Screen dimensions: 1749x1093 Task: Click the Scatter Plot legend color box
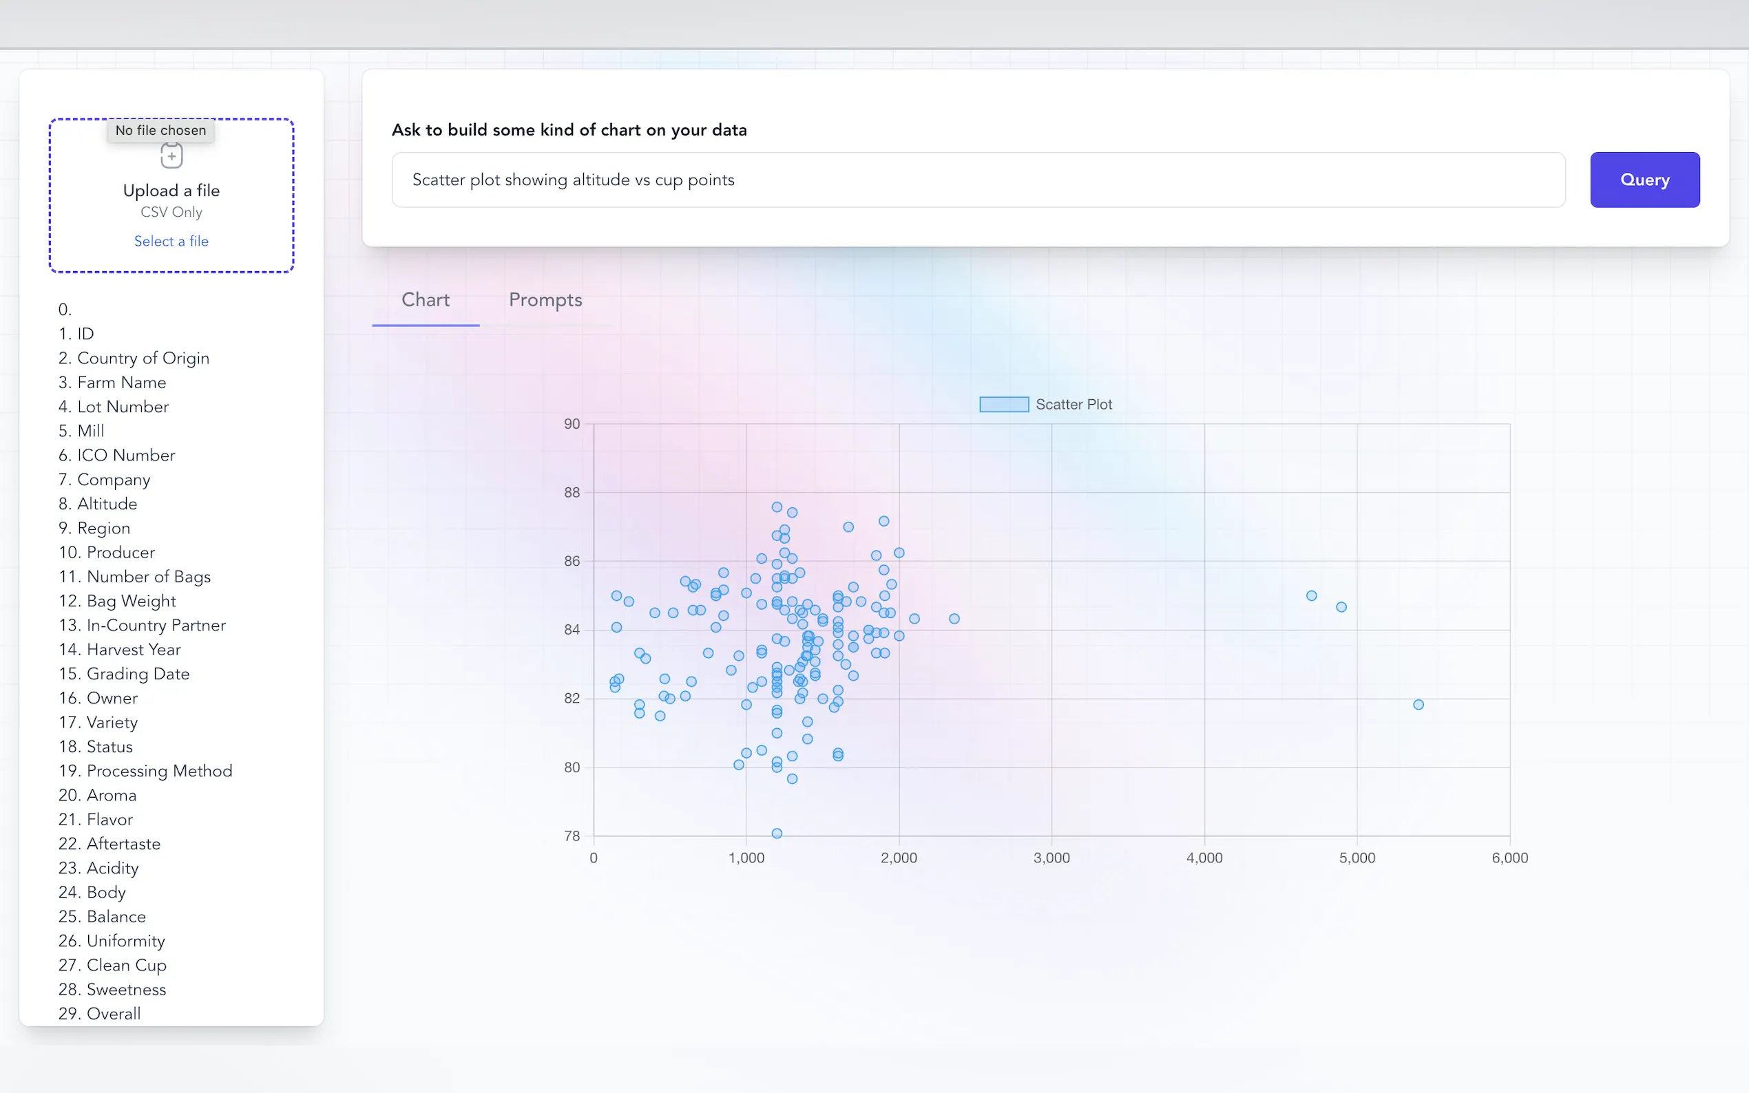click(x=1003, y=405)
